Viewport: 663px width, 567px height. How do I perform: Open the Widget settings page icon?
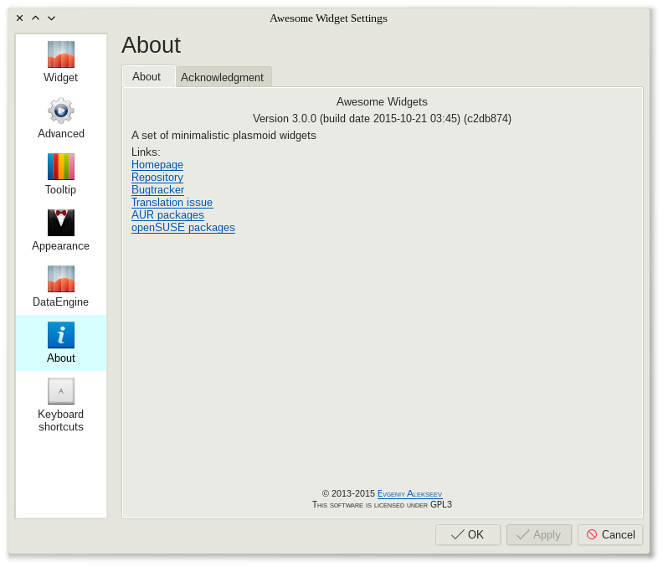point(60,54)
